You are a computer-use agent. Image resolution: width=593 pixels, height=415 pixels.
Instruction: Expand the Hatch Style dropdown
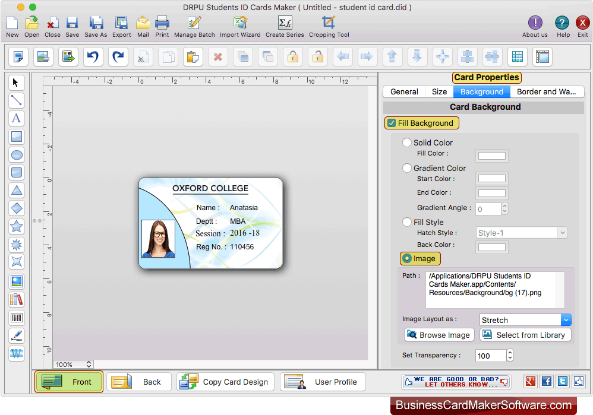point(522,233)
